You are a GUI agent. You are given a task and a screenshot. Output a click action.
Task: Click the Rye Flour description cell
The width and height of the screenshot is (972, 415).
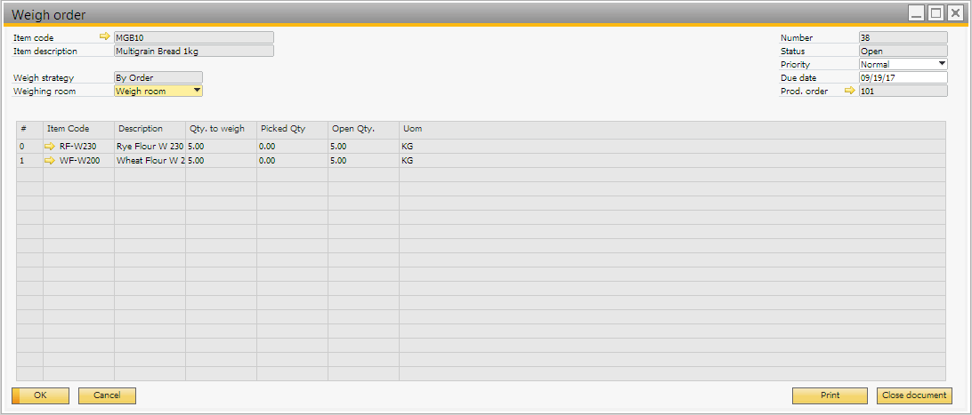coord(150,147)
